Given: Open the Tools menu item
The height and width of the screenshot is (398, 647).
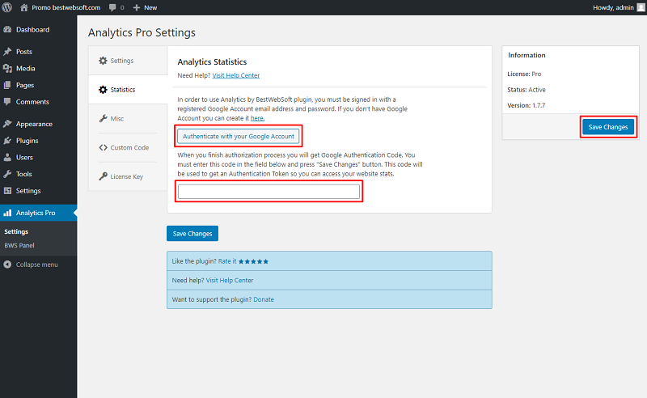Looking at the screenshot, I should (x=38, y=174).
